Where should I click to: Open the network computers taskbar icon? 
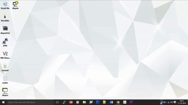pos(64,102)
